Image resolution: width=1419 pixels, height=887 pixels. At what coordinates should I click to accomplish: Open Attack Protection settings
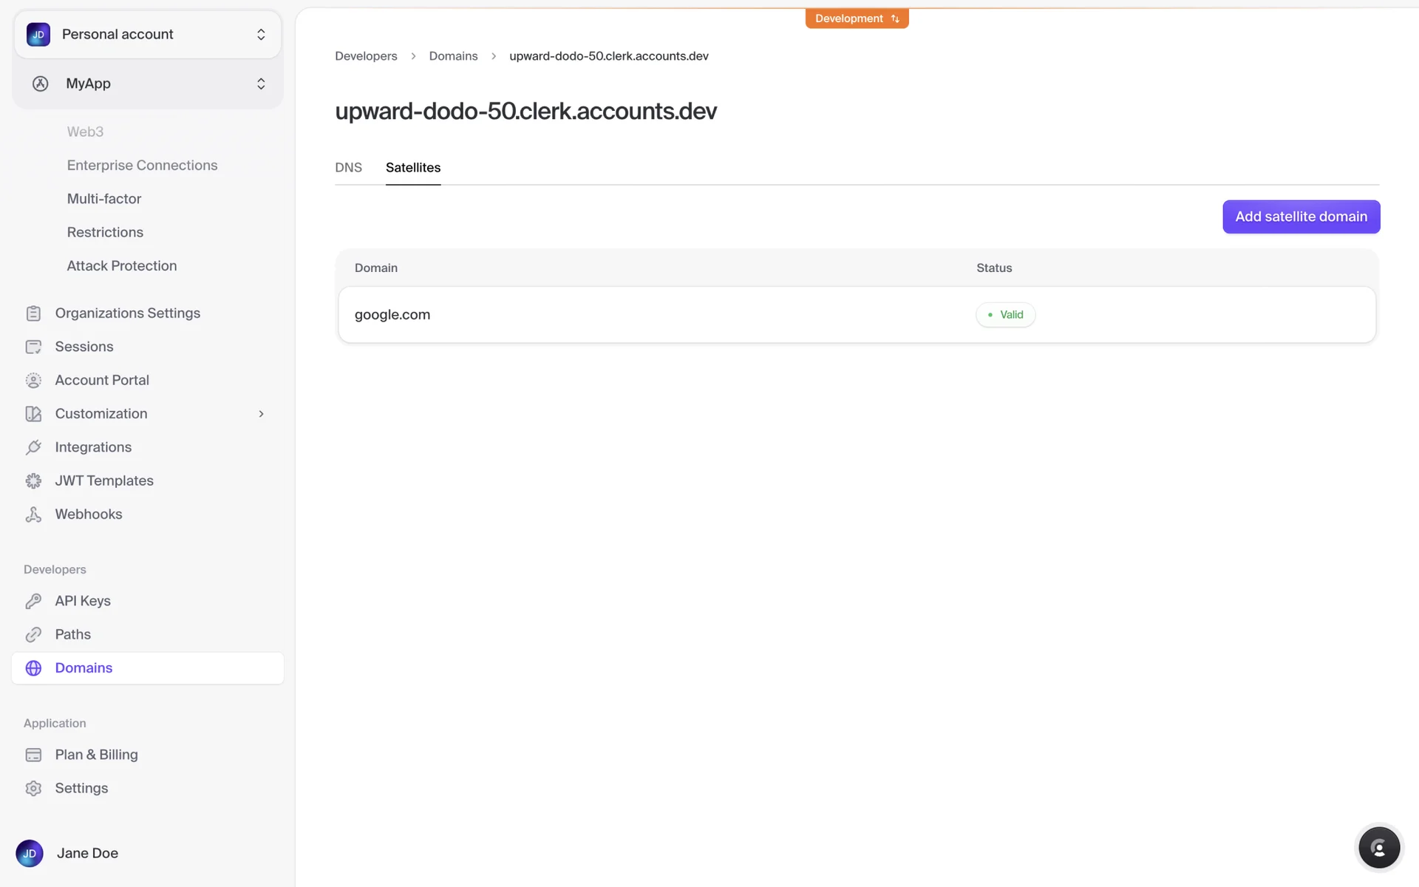[122, 266]
